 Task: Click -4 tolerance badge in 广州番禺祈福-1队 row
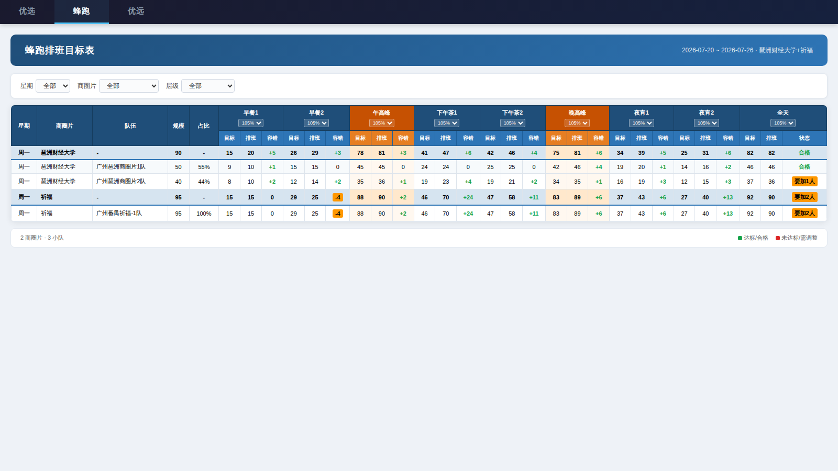point(338,214)
